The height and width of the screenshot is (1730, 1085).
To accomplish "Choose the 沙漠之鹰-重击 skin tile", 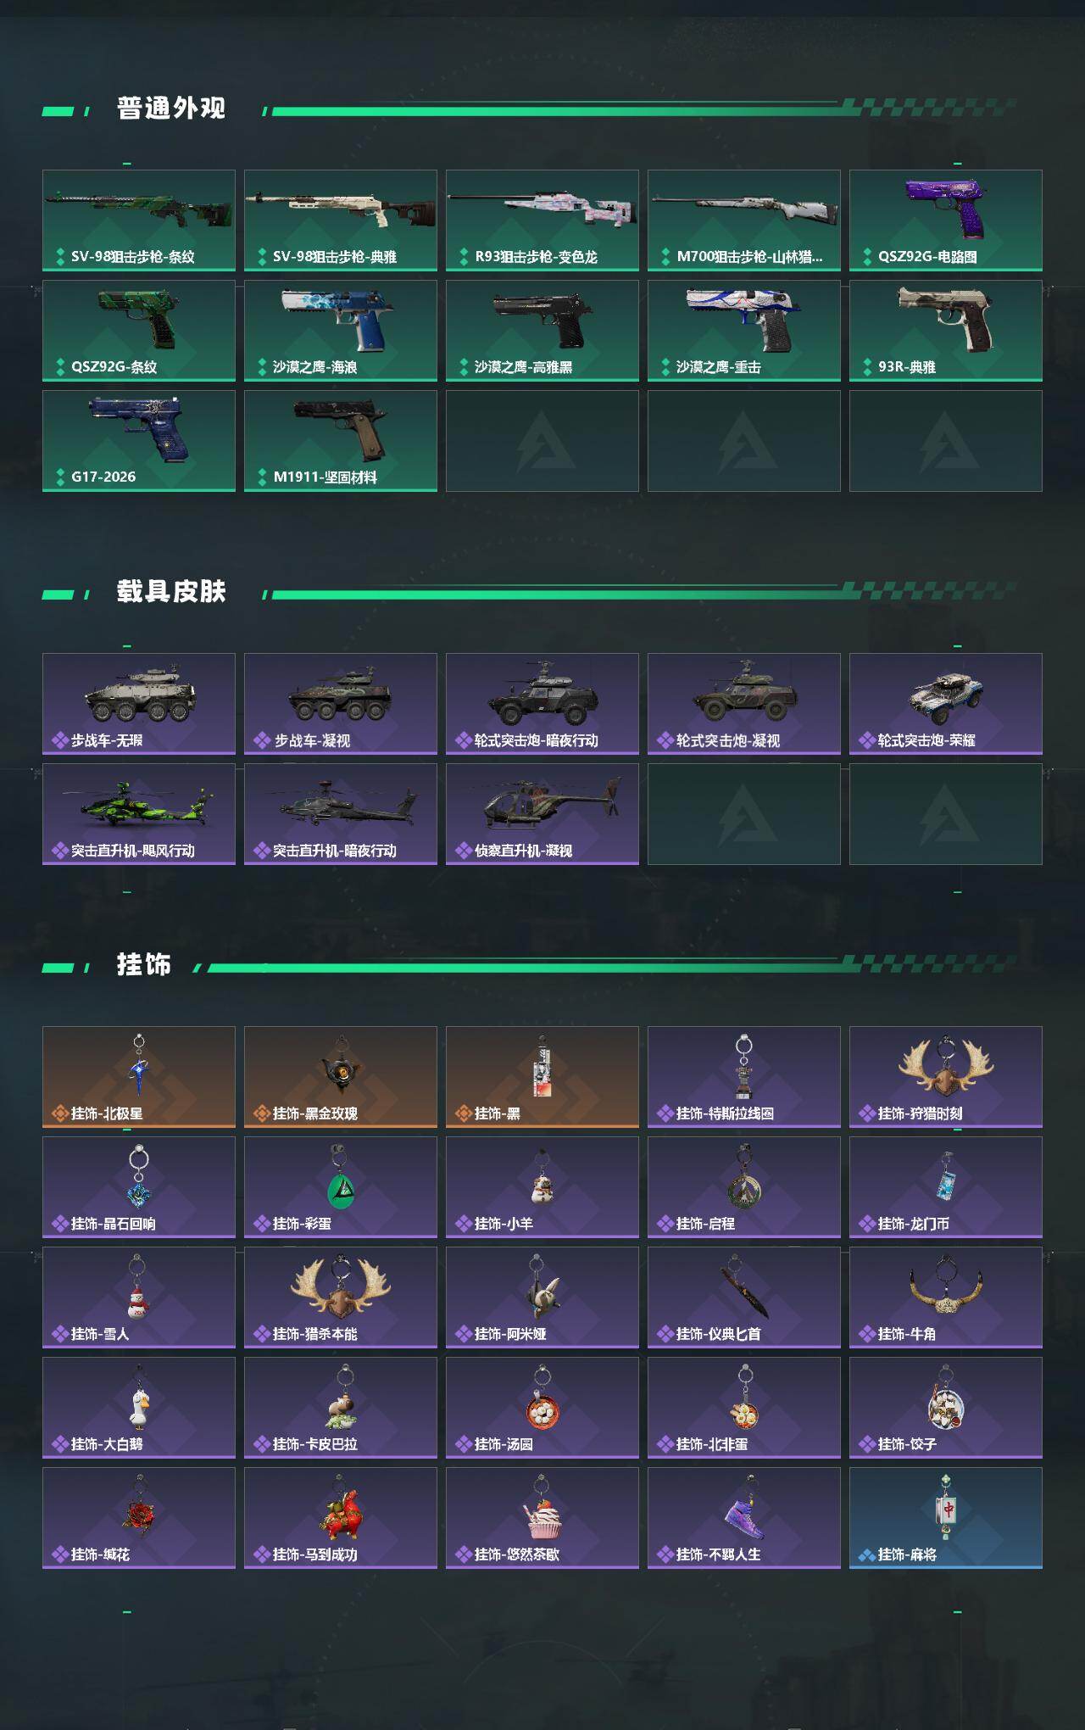I will click(x=744, y=331).
